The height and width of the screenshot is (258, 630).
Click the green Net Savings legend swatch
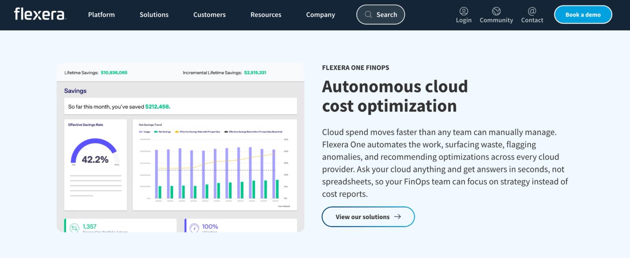tap(156, 132)
